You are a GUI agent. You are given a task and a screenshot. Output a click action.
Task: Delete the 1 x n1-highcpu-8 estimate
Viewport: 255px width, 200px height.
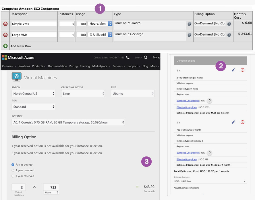(x=242, y=122)
